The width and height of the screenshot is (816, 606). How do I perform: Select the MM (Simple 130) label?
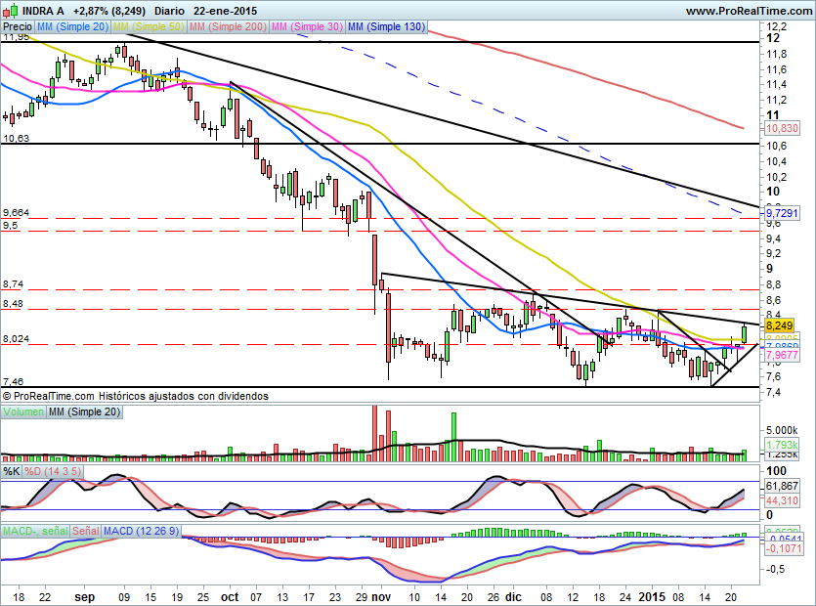tap(386, 27)
